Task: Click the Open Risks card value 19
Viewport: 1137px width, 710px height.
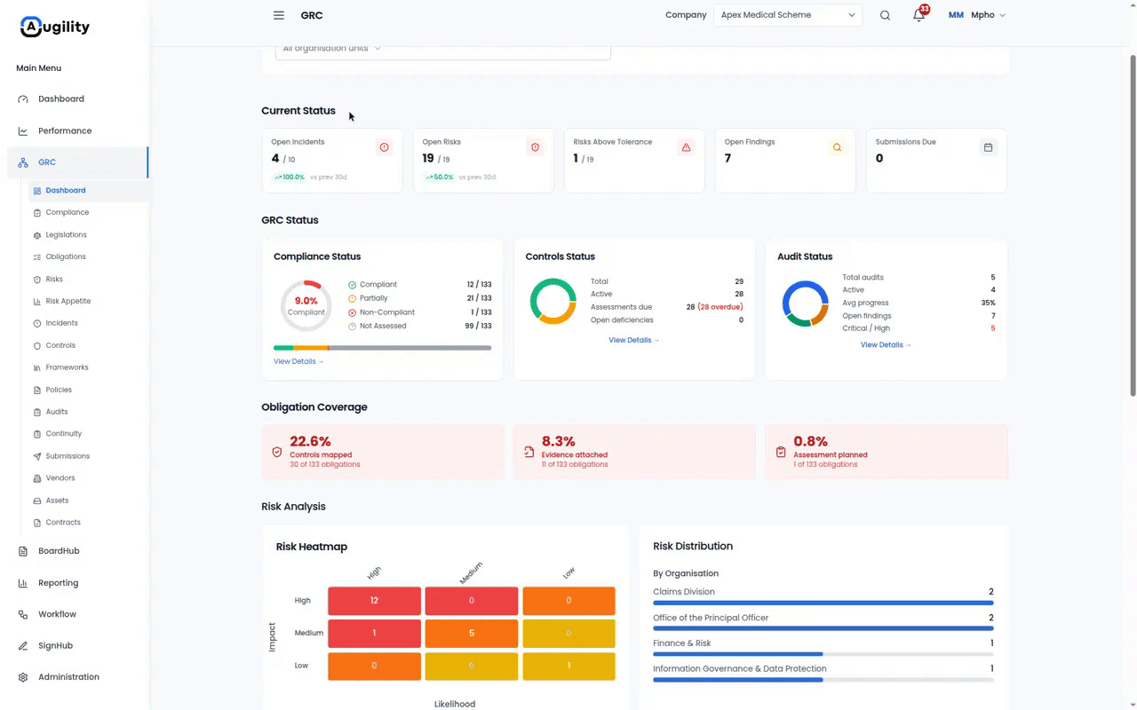Action: tap(428, 158)
